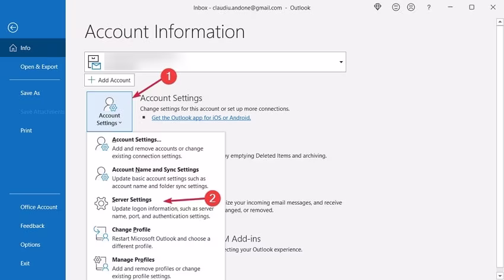The image size is (504, 280).
Task: Click the plus icon on Add Account
Action: (x=91, y=79)
